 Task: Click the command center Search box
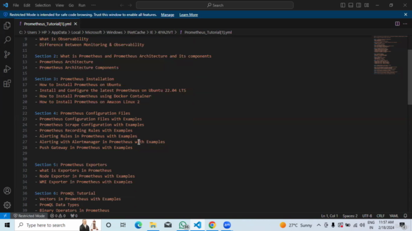click(x=214, y=5)
